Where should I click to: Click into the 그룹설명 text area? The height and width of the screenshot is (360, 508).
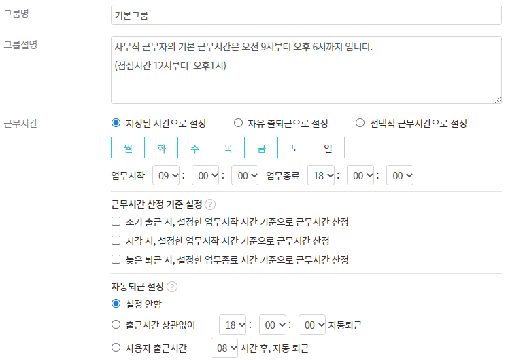pyautogui.click(x=305, y=69)
